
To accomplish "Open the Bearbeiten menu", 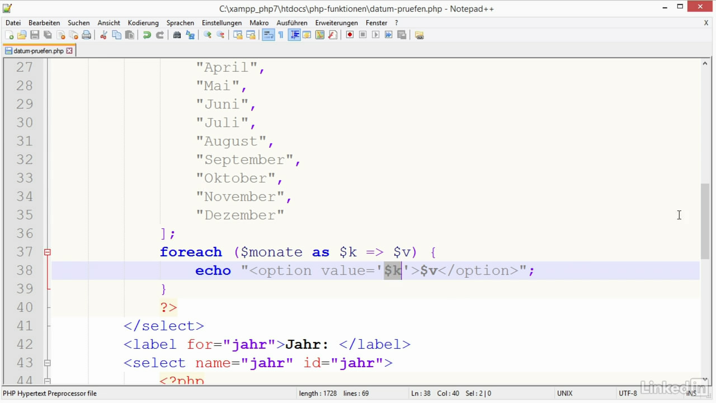I will (44, 23).
